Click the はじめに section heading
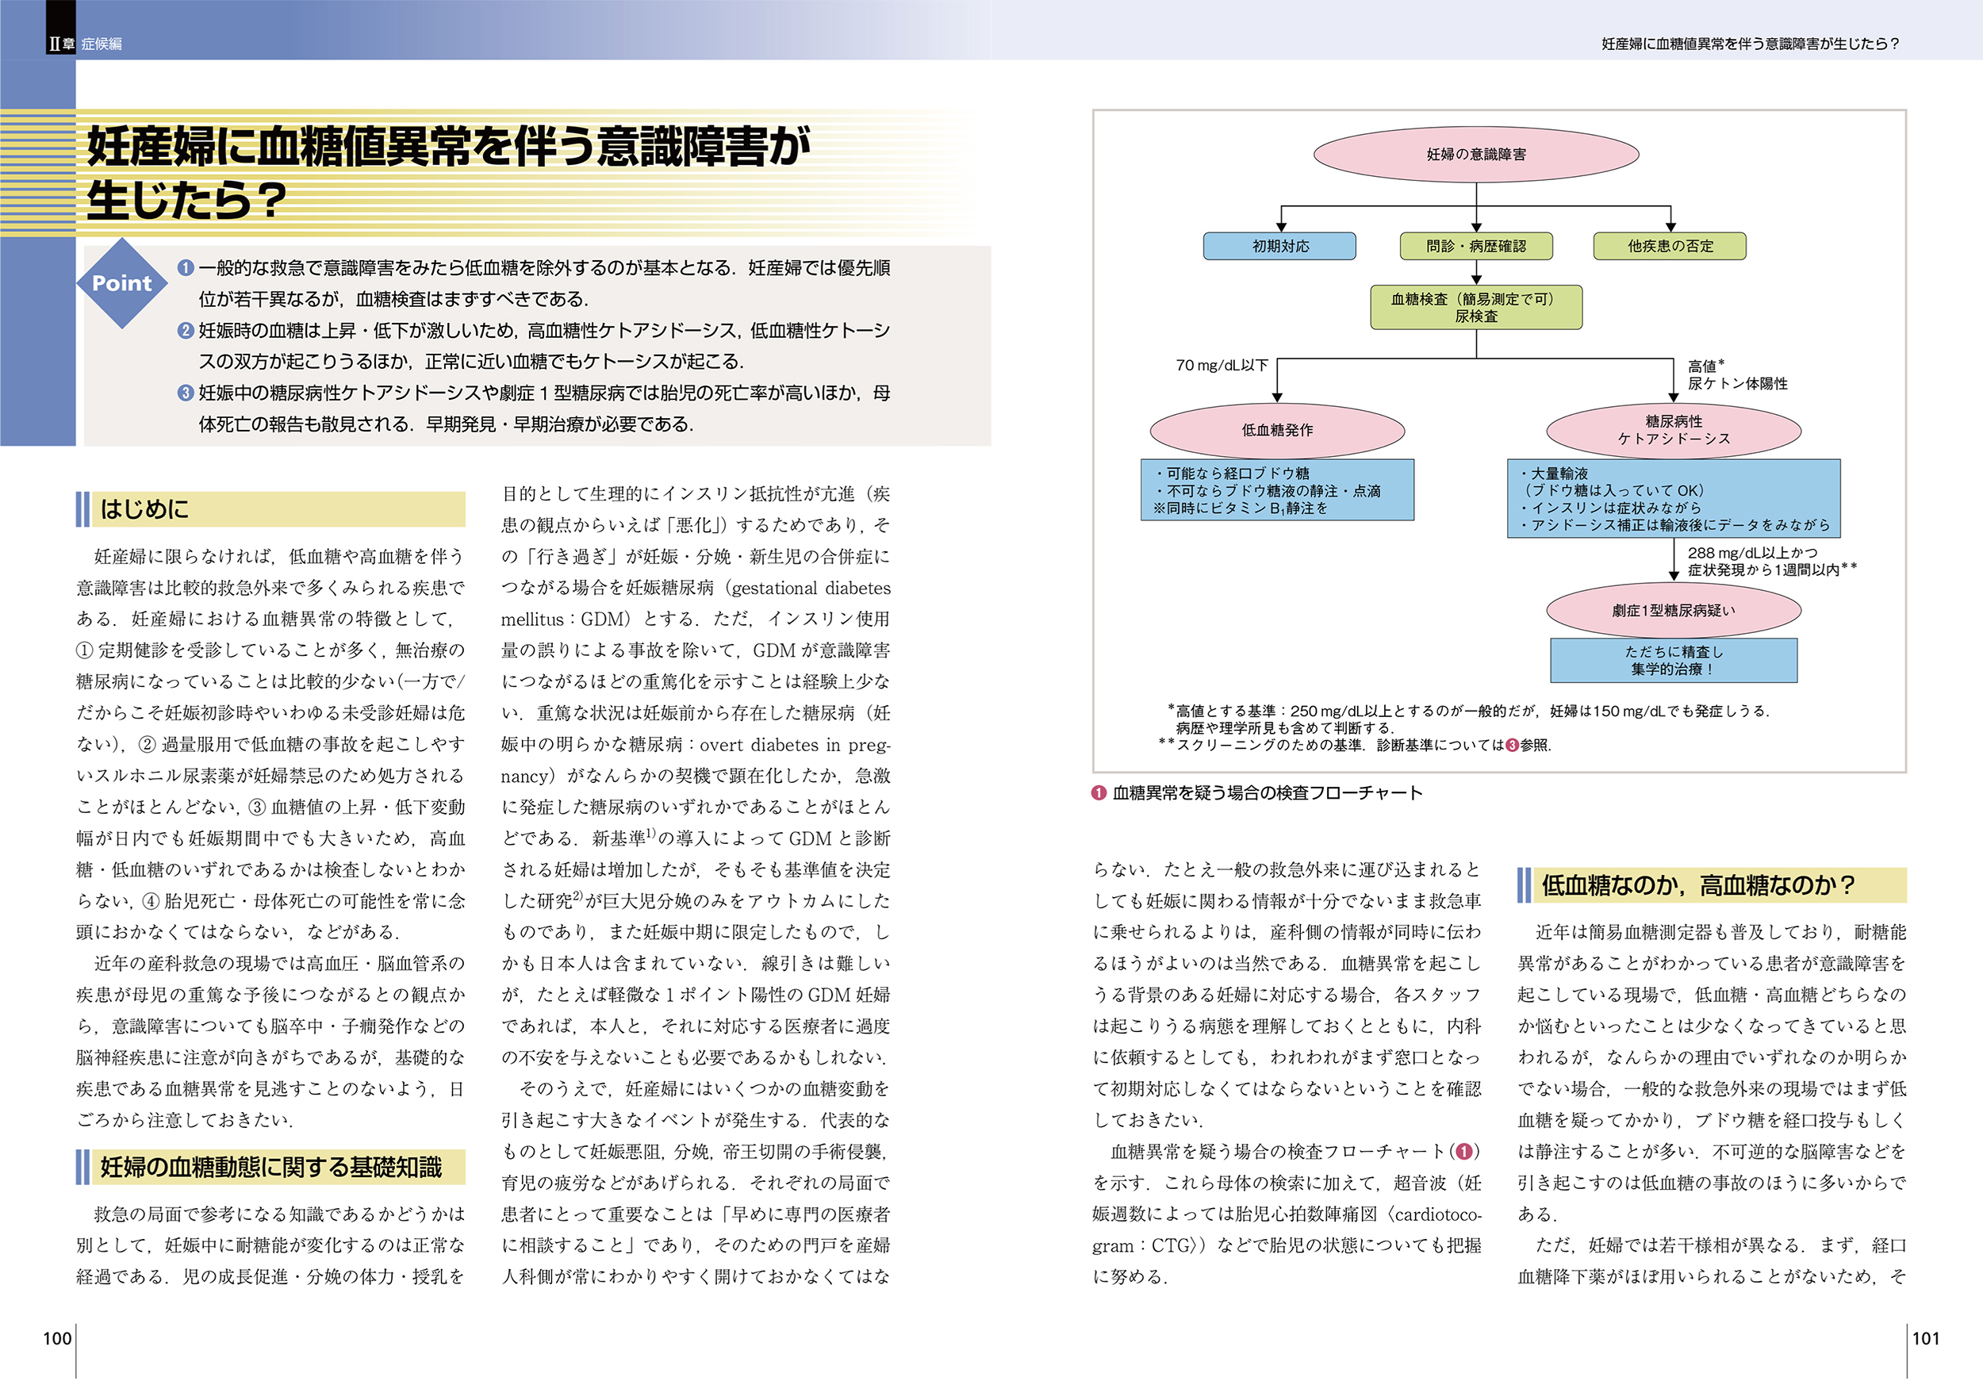Viewport: 1983px width, 1400px height. coord(270,509)
